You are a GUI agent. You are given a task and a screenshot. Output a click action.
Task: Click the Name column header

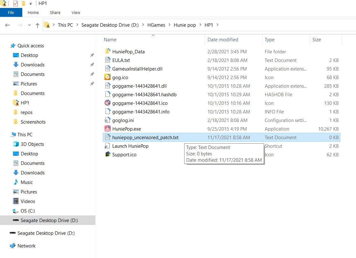(x=110, y=40)
